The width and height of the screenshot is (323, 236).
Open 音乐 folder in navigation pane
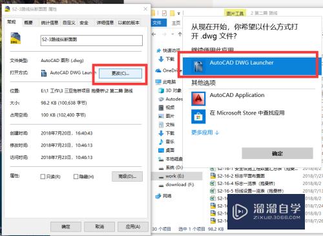pos(167,142)
